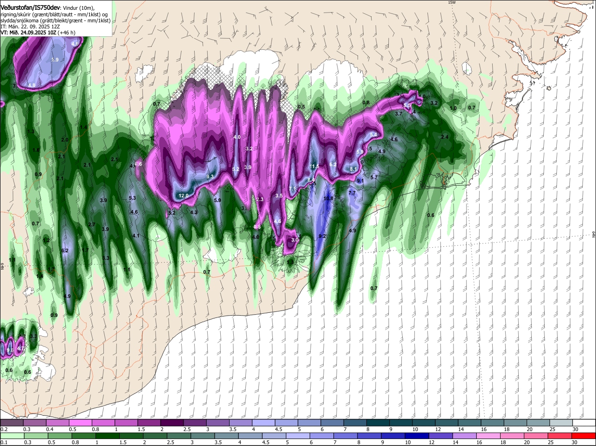Click the 5.7 value label on the map
Viewport: 596px width, 446px height.
point(373,177)
